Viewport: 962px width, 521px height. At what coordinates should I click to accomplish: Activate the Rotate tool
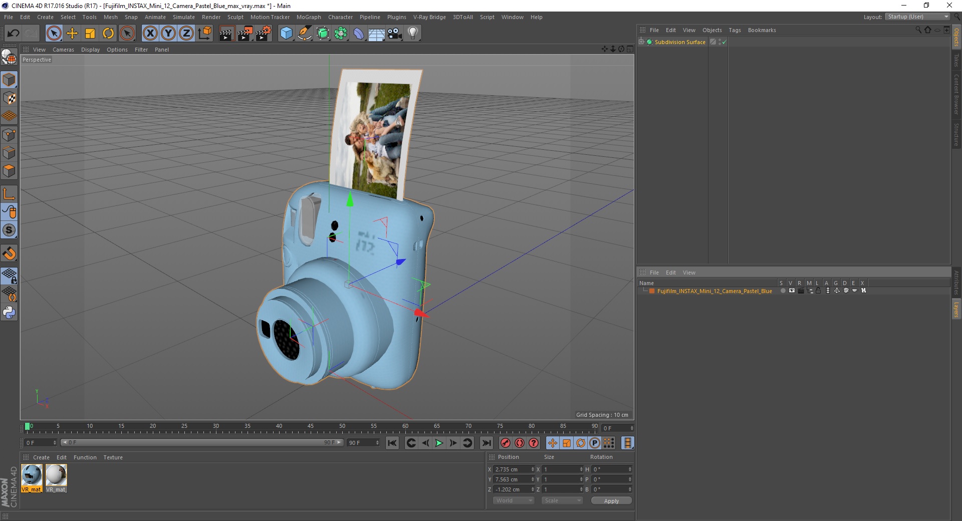click(x=108, y=34)
